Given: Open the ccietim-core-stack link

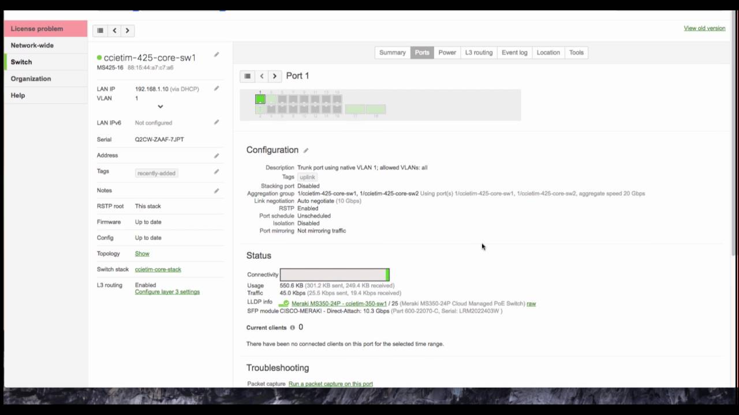Looking at the screenshot, I should tap(158, 270).
